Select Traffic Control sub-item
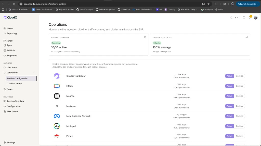The image size is (261, 146). 15,84
